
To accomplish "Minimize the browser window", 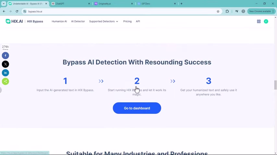I will pos(256,4).
